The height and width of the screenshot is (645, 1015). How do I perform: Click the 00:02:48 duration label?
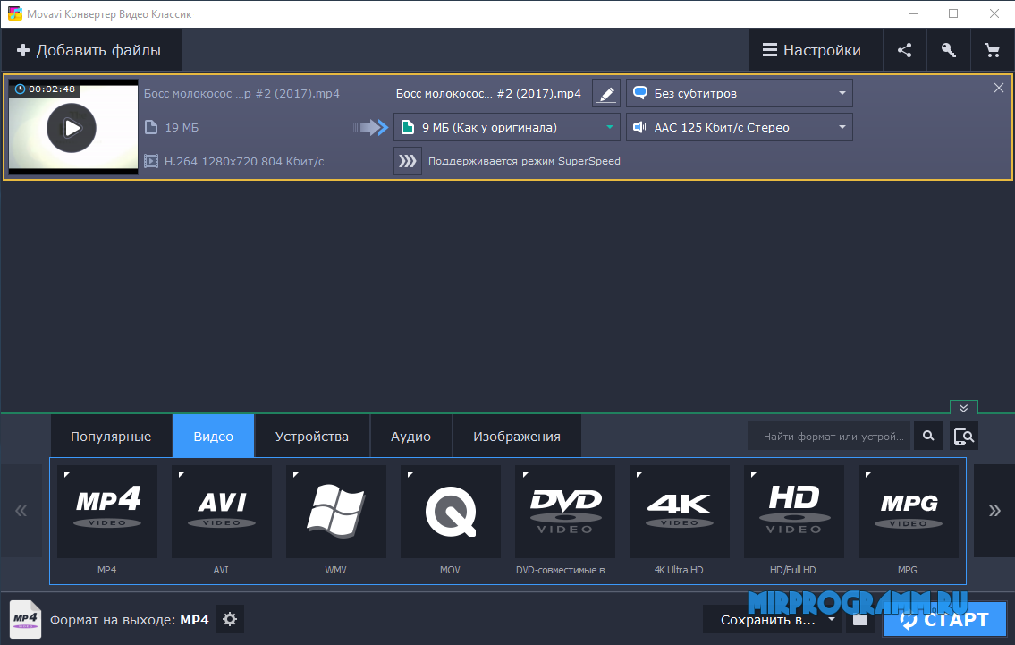52,89
